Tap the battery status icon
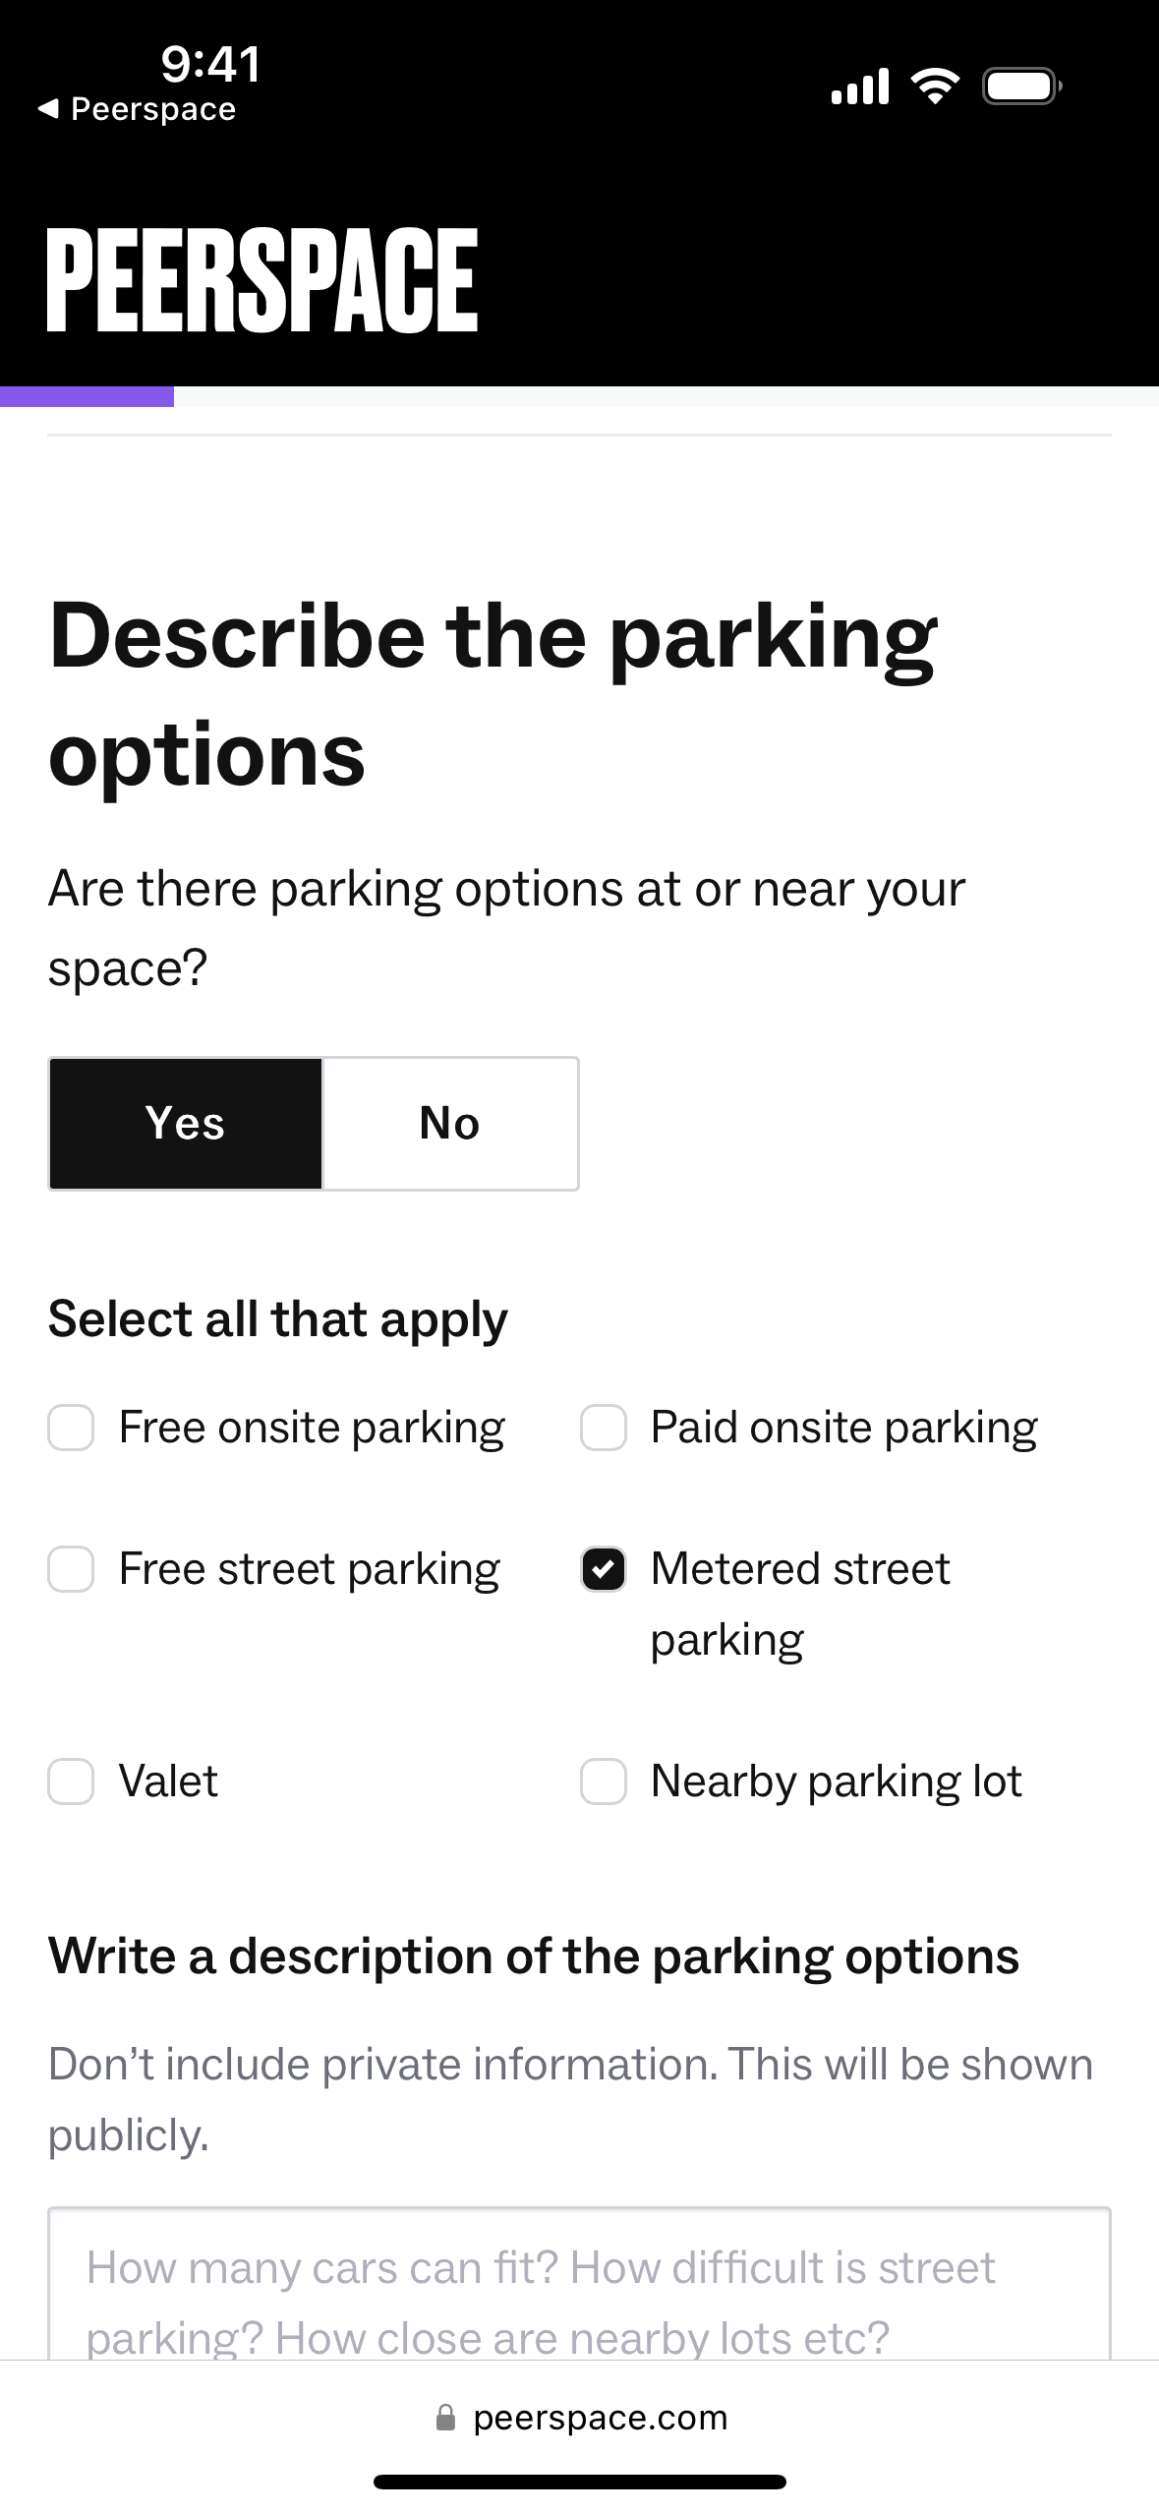 coord(1021,87)
